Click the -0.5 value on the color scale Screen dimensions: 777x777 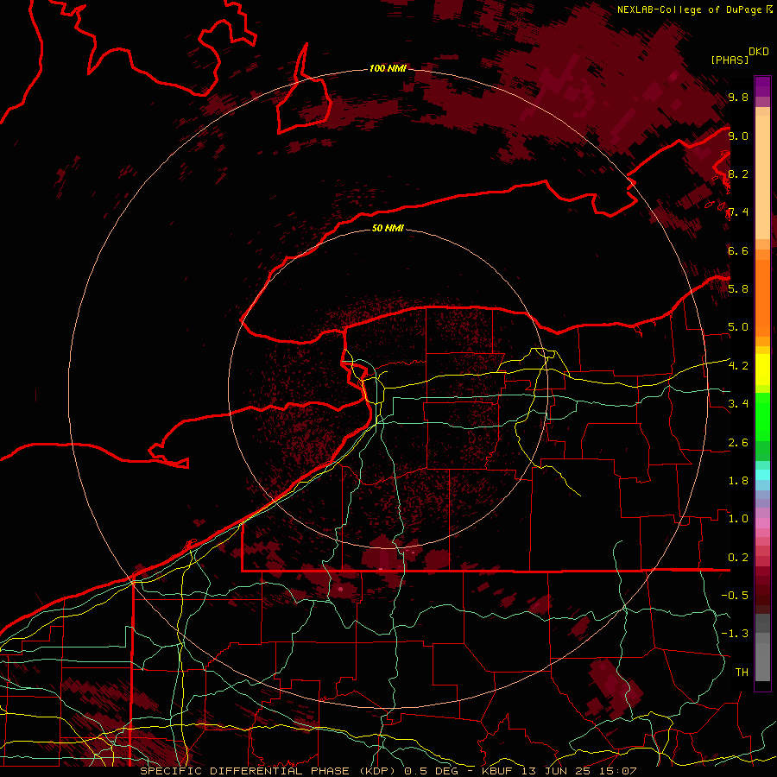[735, 596]
